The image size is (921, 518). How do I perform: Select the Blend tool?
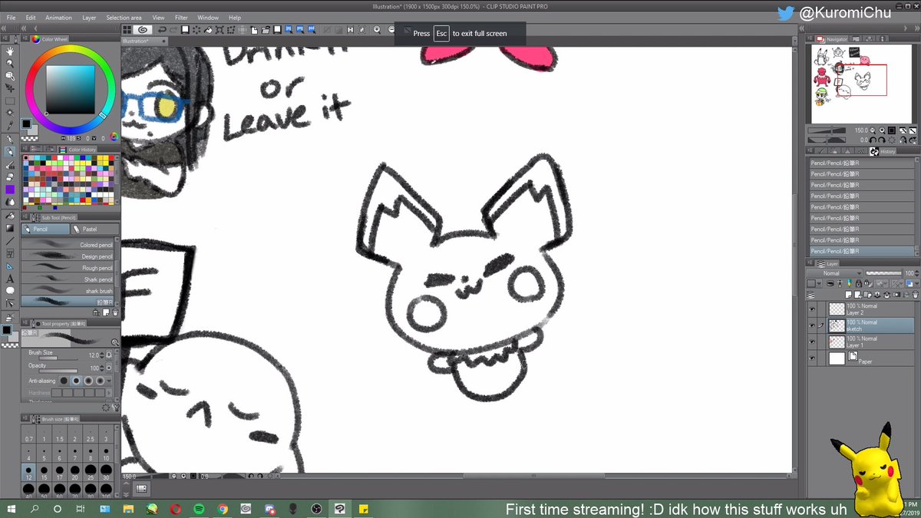coord(10,202)
